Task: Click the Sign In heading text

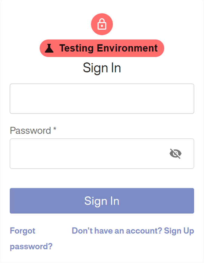Action: pyautogui.click(x=102, y=68)
